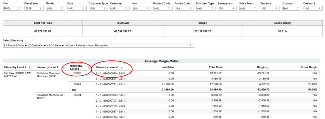Sort by Hierarchy Level 1 icon
Viewport: 325px width, 119px height.
click(x=30, y=67)
